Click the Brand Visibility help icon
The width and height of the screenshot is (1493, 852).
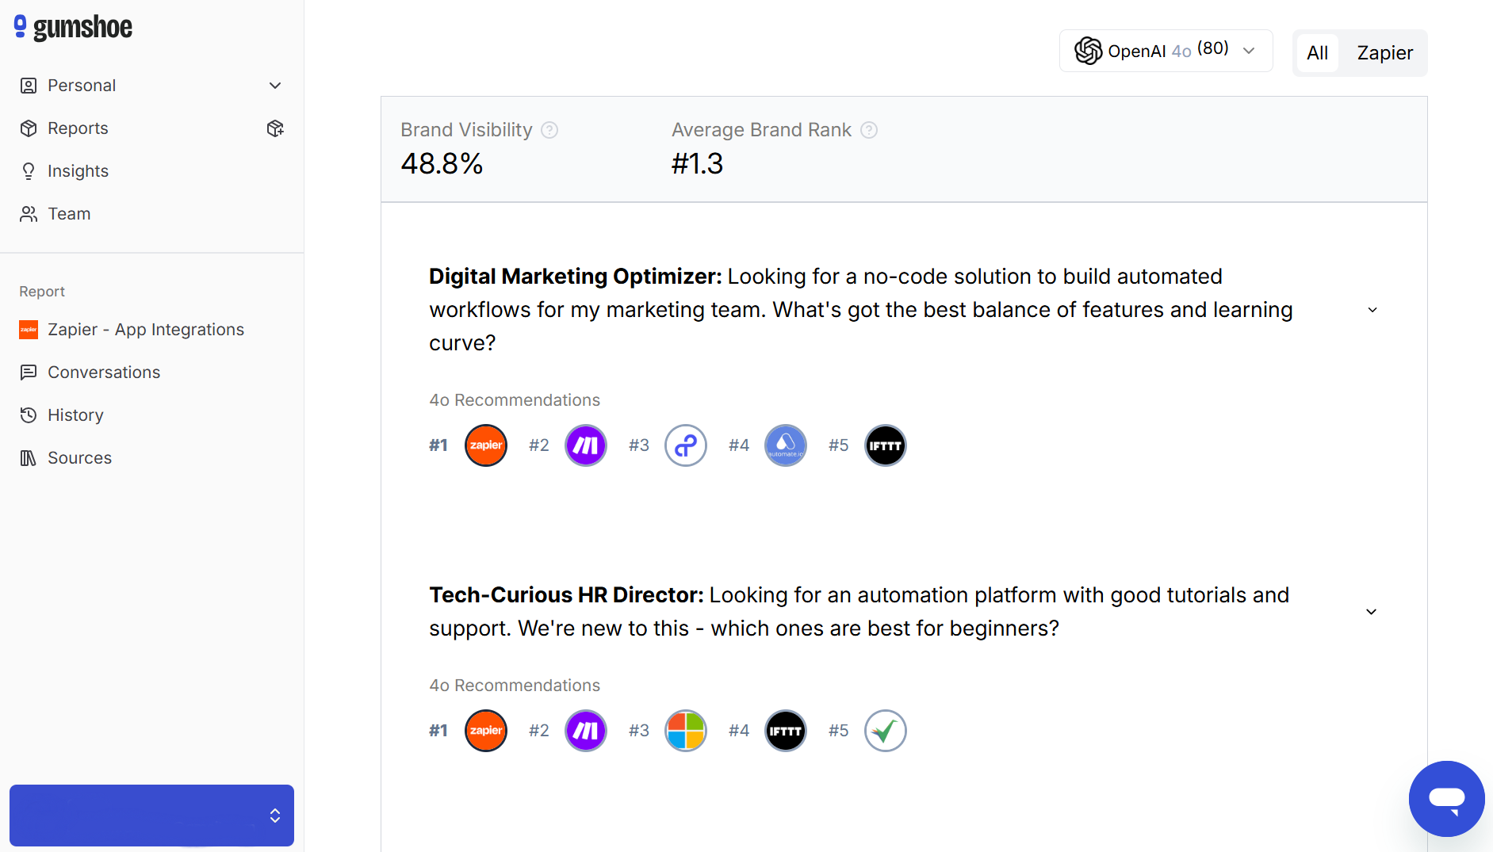[x=549, y=130]
